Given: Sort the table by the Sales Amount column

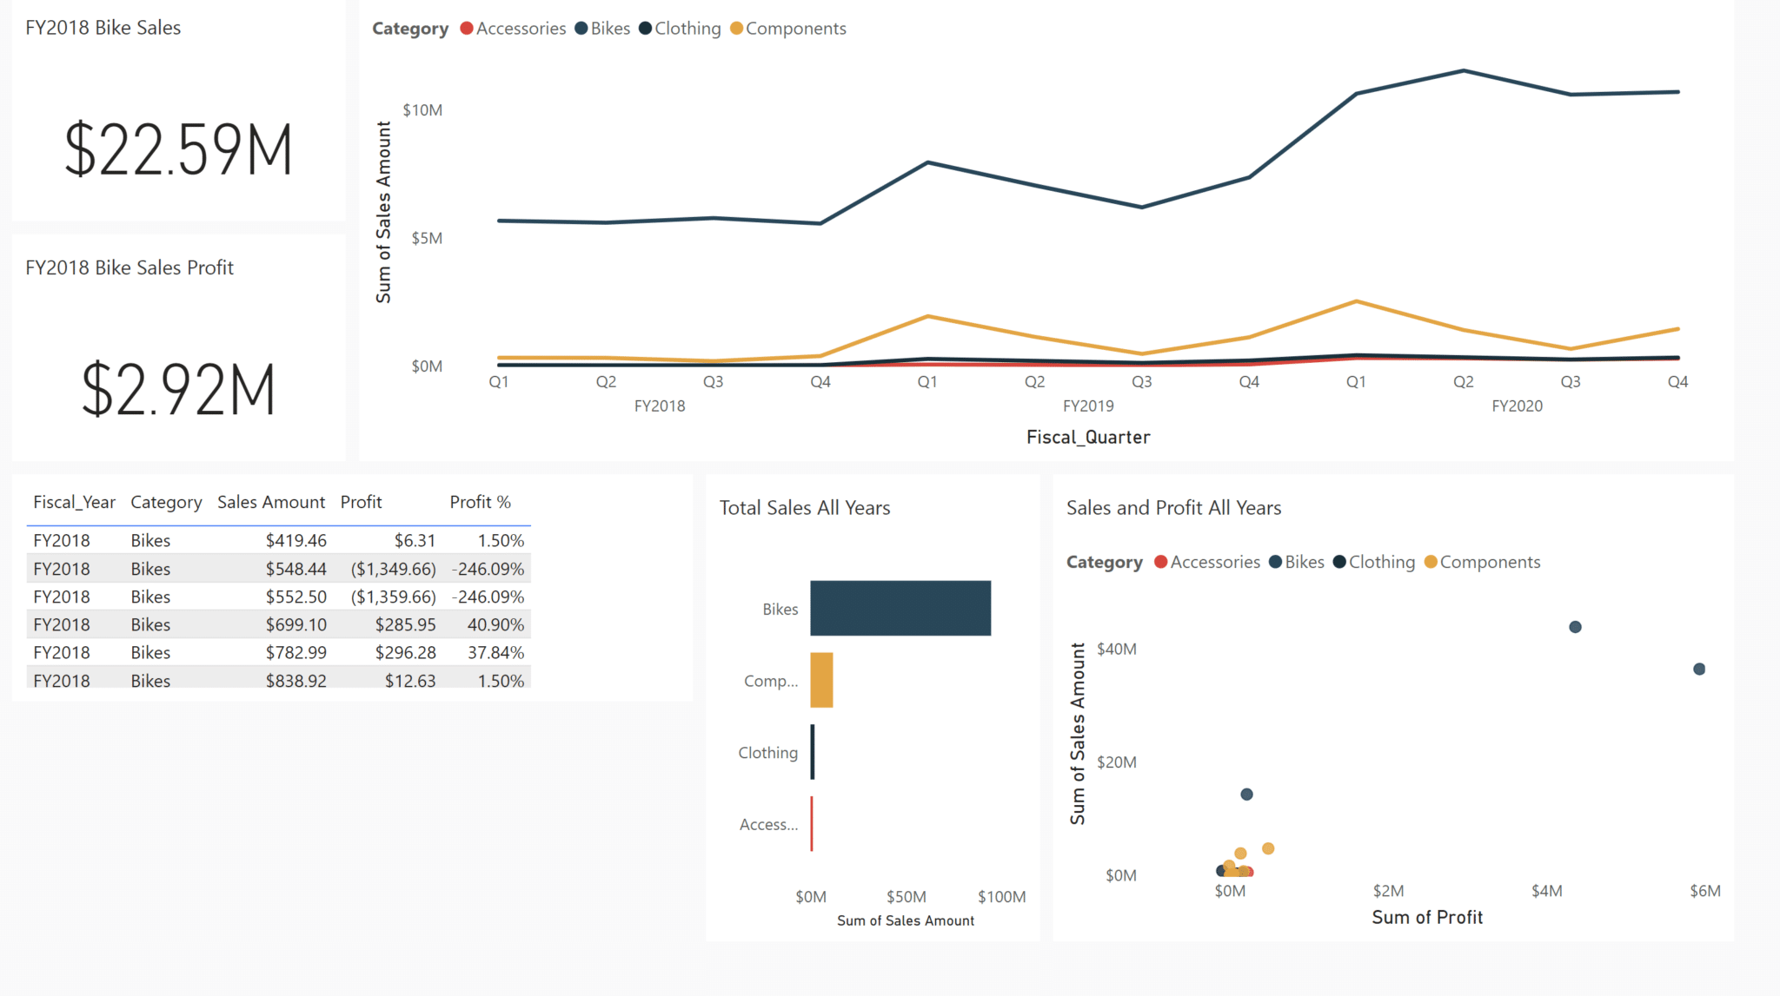Looking at the screenshot, I should [x=271, y=502].
